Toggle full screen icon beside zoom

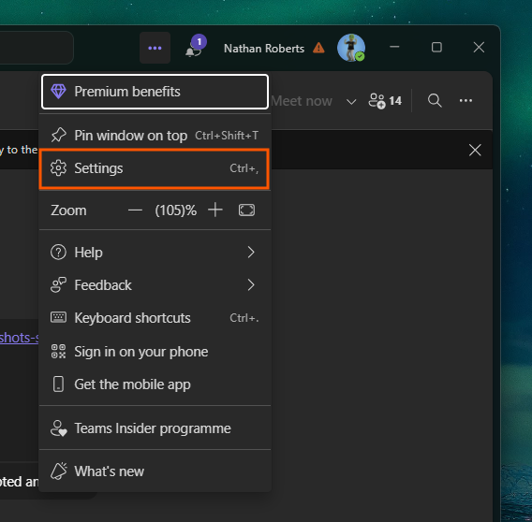(246, 210)
